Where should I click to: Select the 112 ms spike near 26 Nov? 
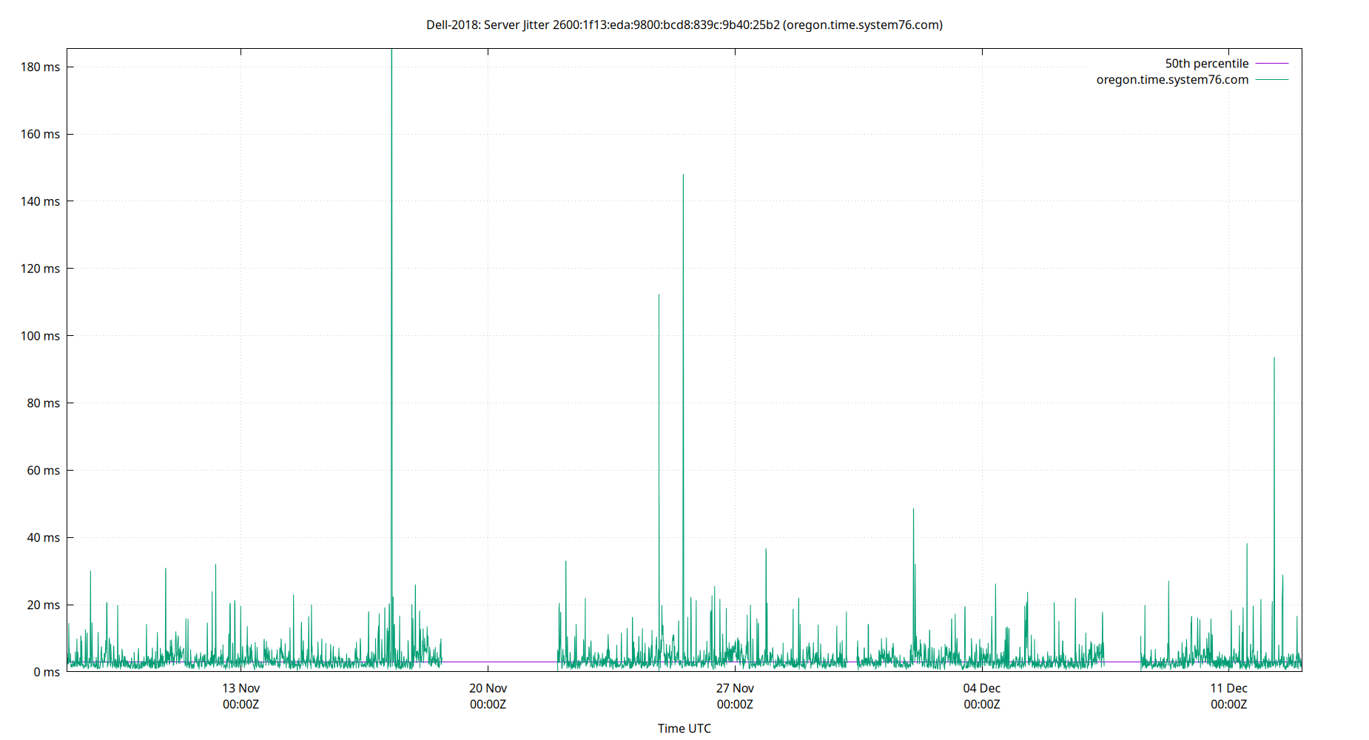[x=659, y=311]
